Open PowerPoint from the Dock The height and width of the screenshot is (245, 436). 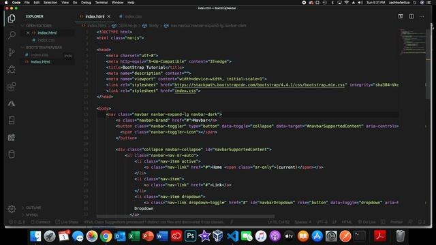pos(148,236)
